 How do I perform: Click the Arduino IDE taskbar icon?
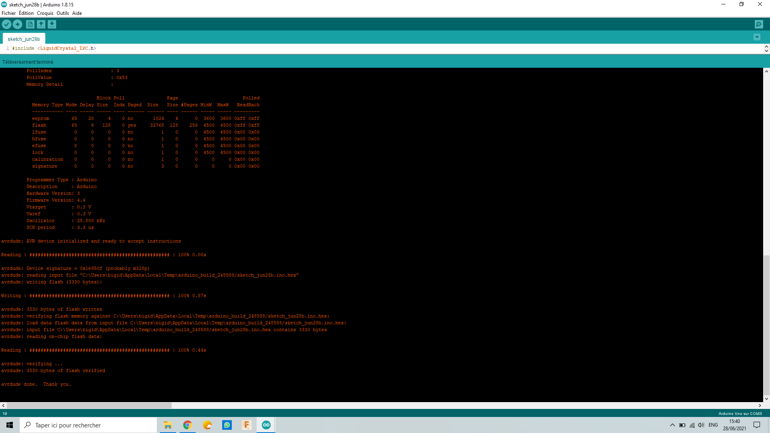pyautogui.click(x=266, y=425)
